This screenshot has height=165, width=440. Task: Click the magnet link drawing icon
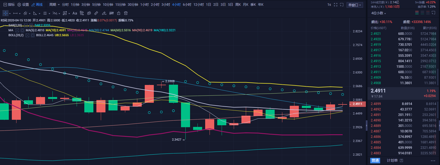click(89, 13)
